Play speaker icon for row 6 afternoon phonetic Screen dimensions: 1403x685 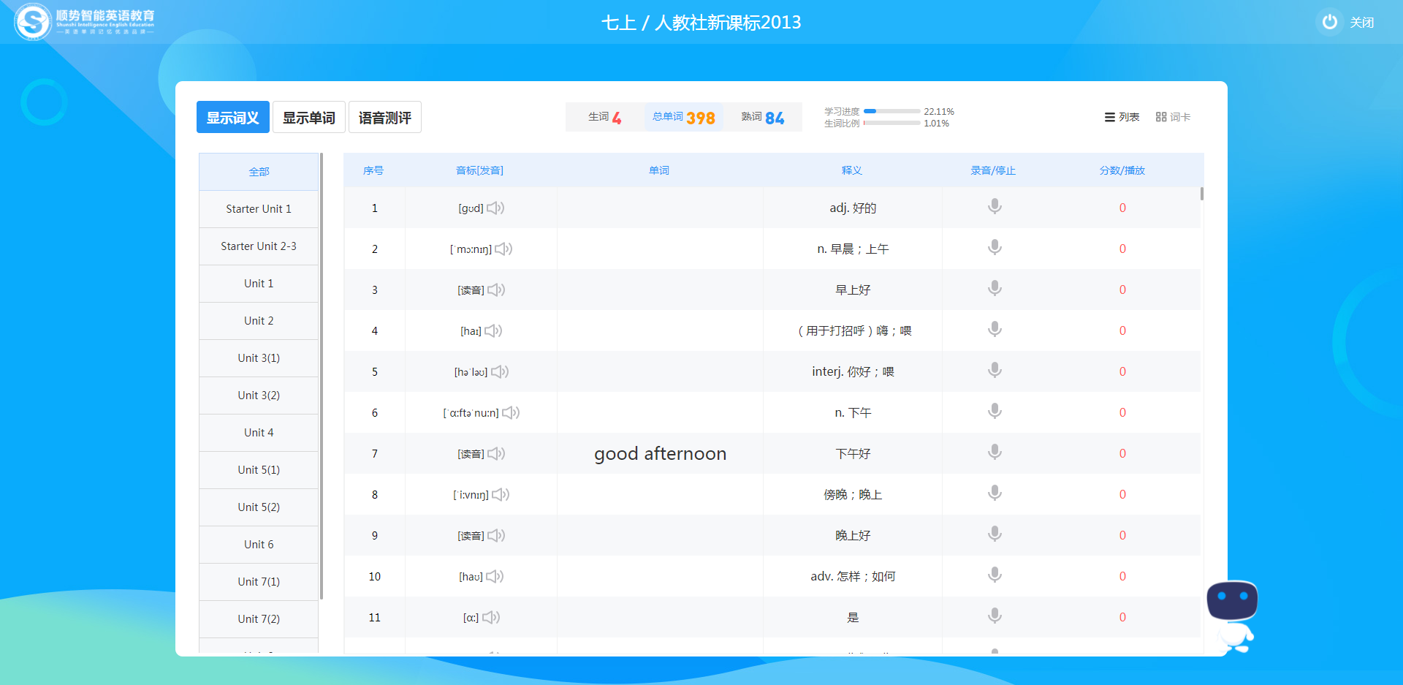click(511, 413)
